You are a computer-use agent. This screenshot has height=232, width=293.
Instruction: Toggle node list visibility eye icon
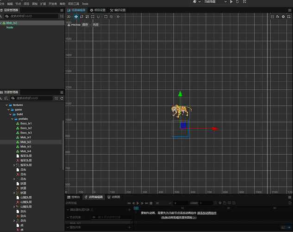point(94,217)
